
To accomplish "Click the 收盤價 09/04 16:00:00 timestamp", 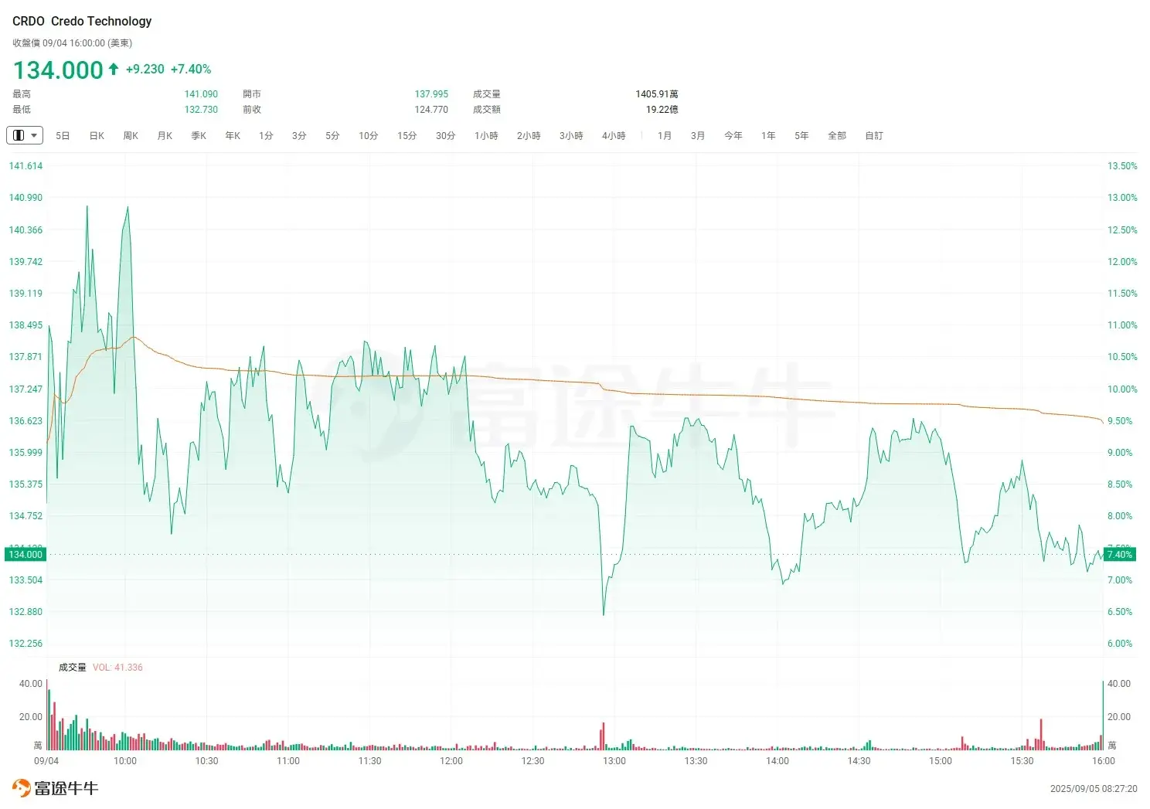I will coord(72,43).
